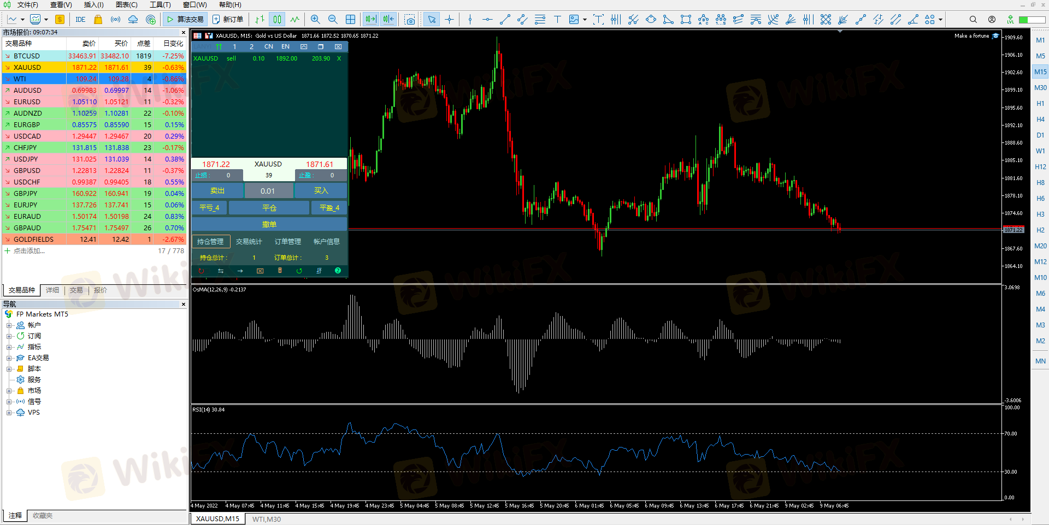Image resolution: width=1049 pixels, height=525 pixels.
Task: Toggle chart auto scroll to end
Action: pos(371,20)
